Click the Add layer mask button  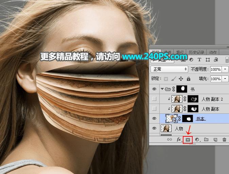pyautogui.click(x=188, y=140)
